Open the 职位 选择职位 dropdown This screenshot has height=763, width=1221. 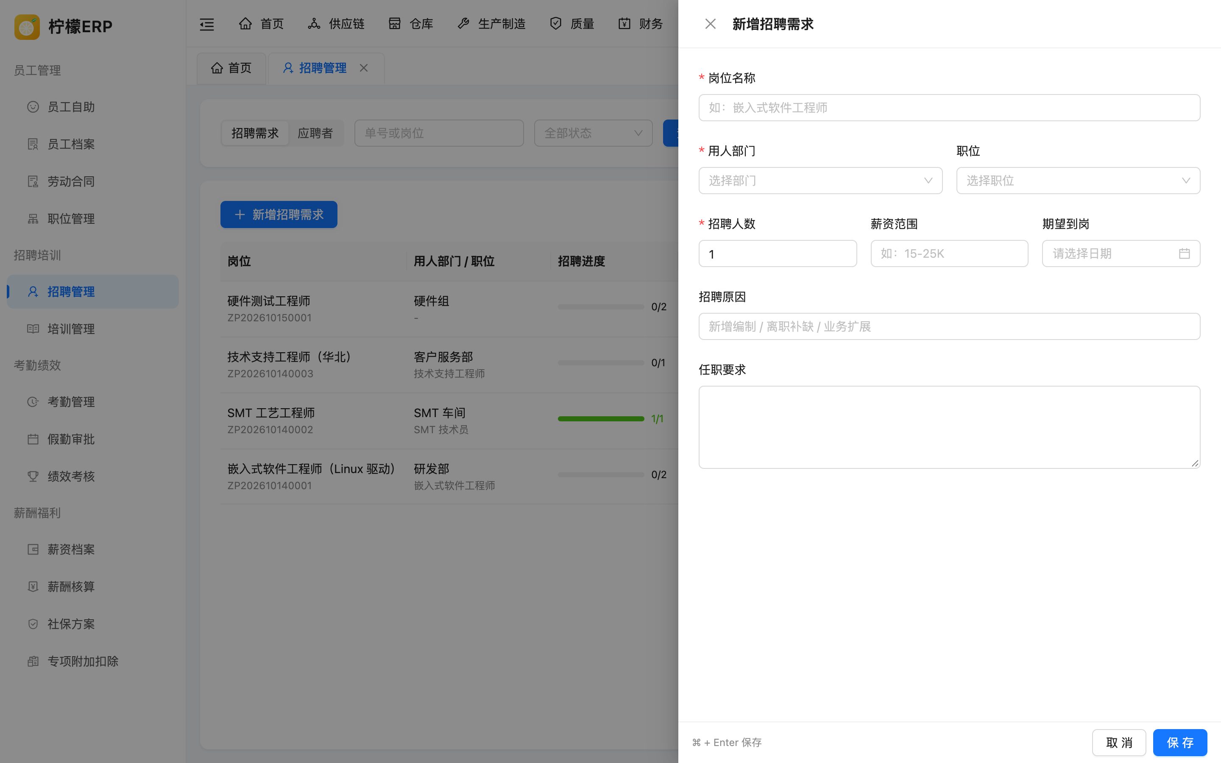tap(1078, 181)
